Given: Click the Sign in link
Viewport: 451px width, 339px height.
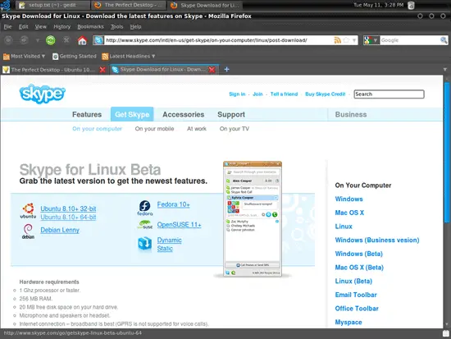Looking at the screenshot, I should [x=237, y=94].
